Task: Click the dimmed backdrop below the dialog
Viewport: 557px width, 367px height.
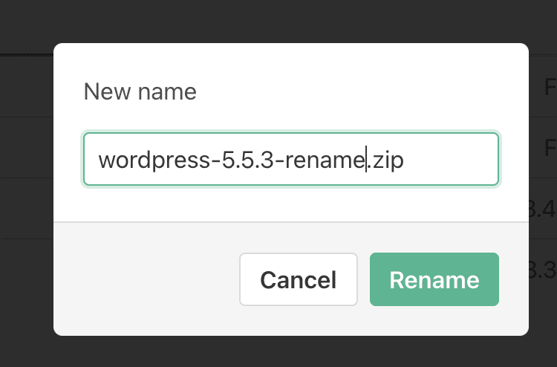Action: (278, 351)
